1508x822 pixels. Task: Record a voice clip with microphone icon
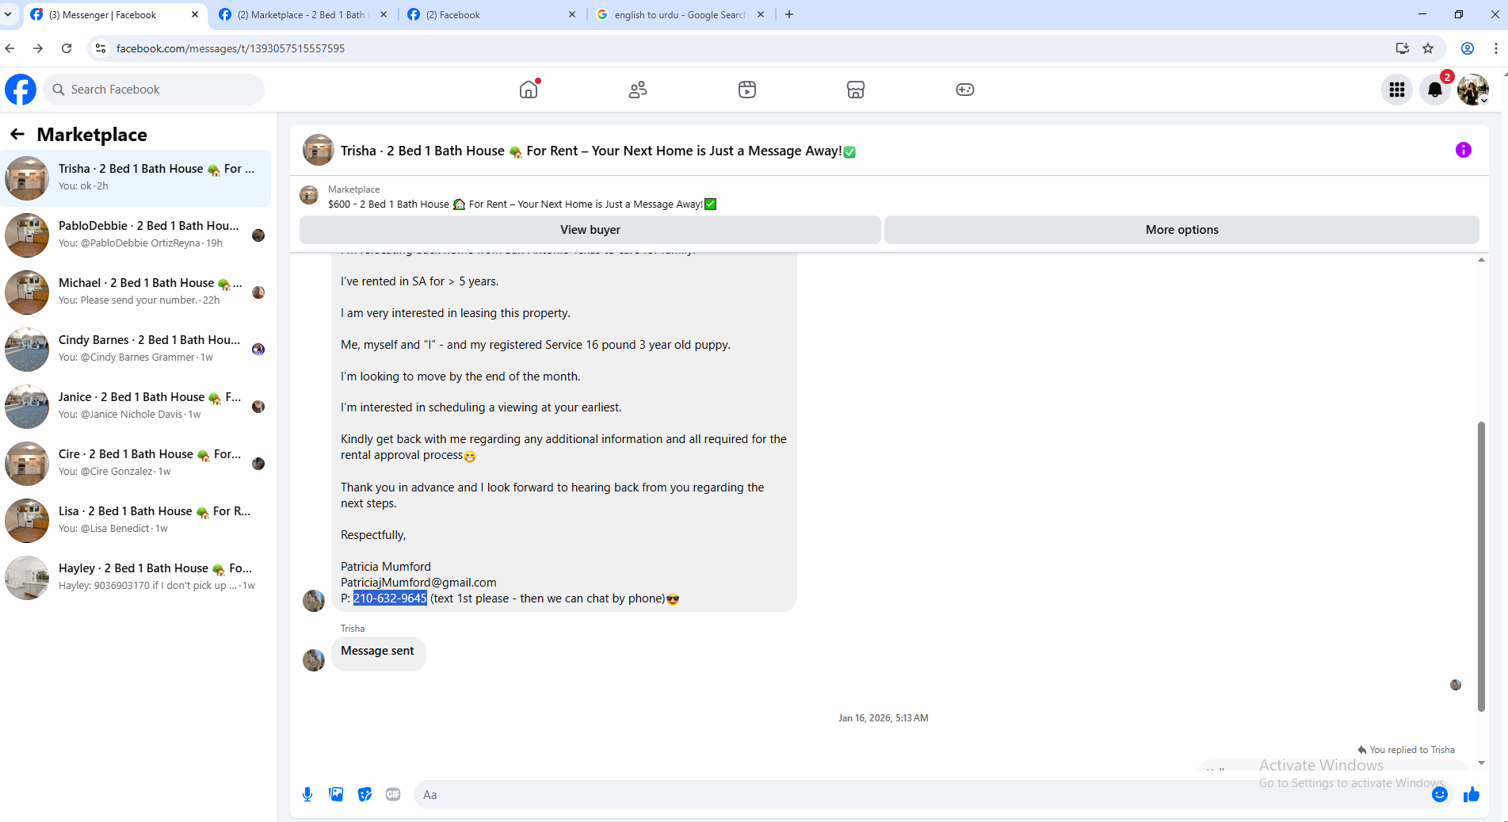click(307, 794)
